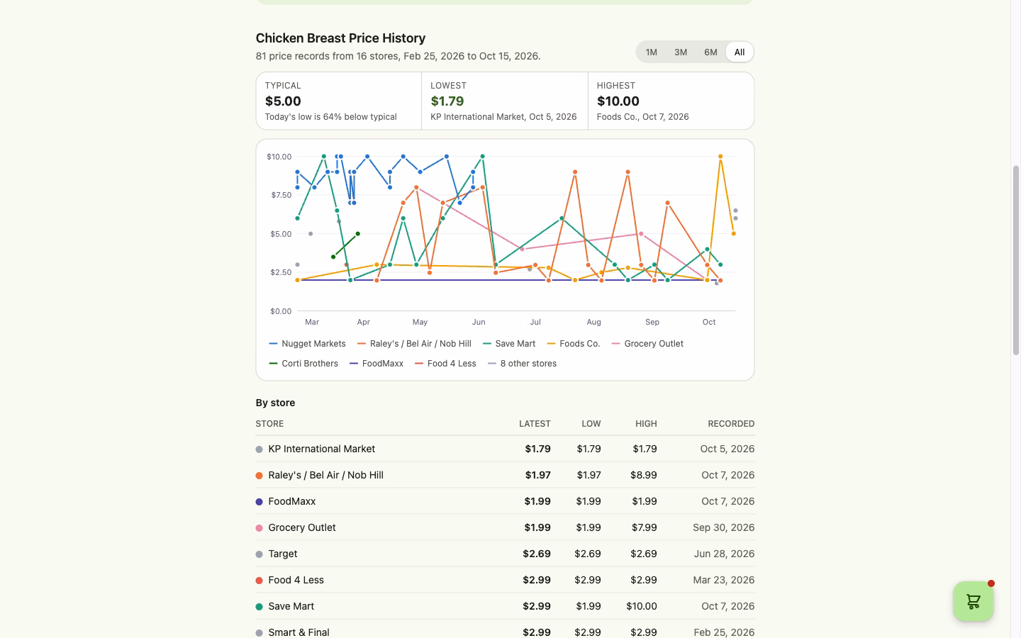This screenshot has height=638, width=1021.
Task: Toggle Save Mart series in legend
Action: (x=509, y=344)
